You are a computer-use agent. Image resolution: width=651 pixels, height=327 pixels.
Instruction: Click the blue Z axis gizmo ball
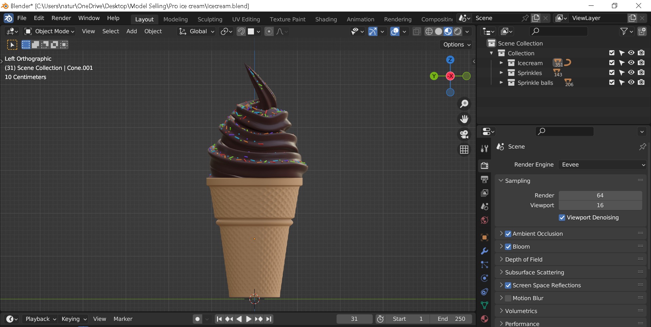coord(450,60)
